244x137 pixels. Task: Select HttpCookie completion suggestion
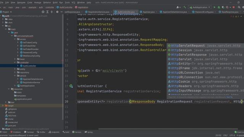[x=206, y=82]
